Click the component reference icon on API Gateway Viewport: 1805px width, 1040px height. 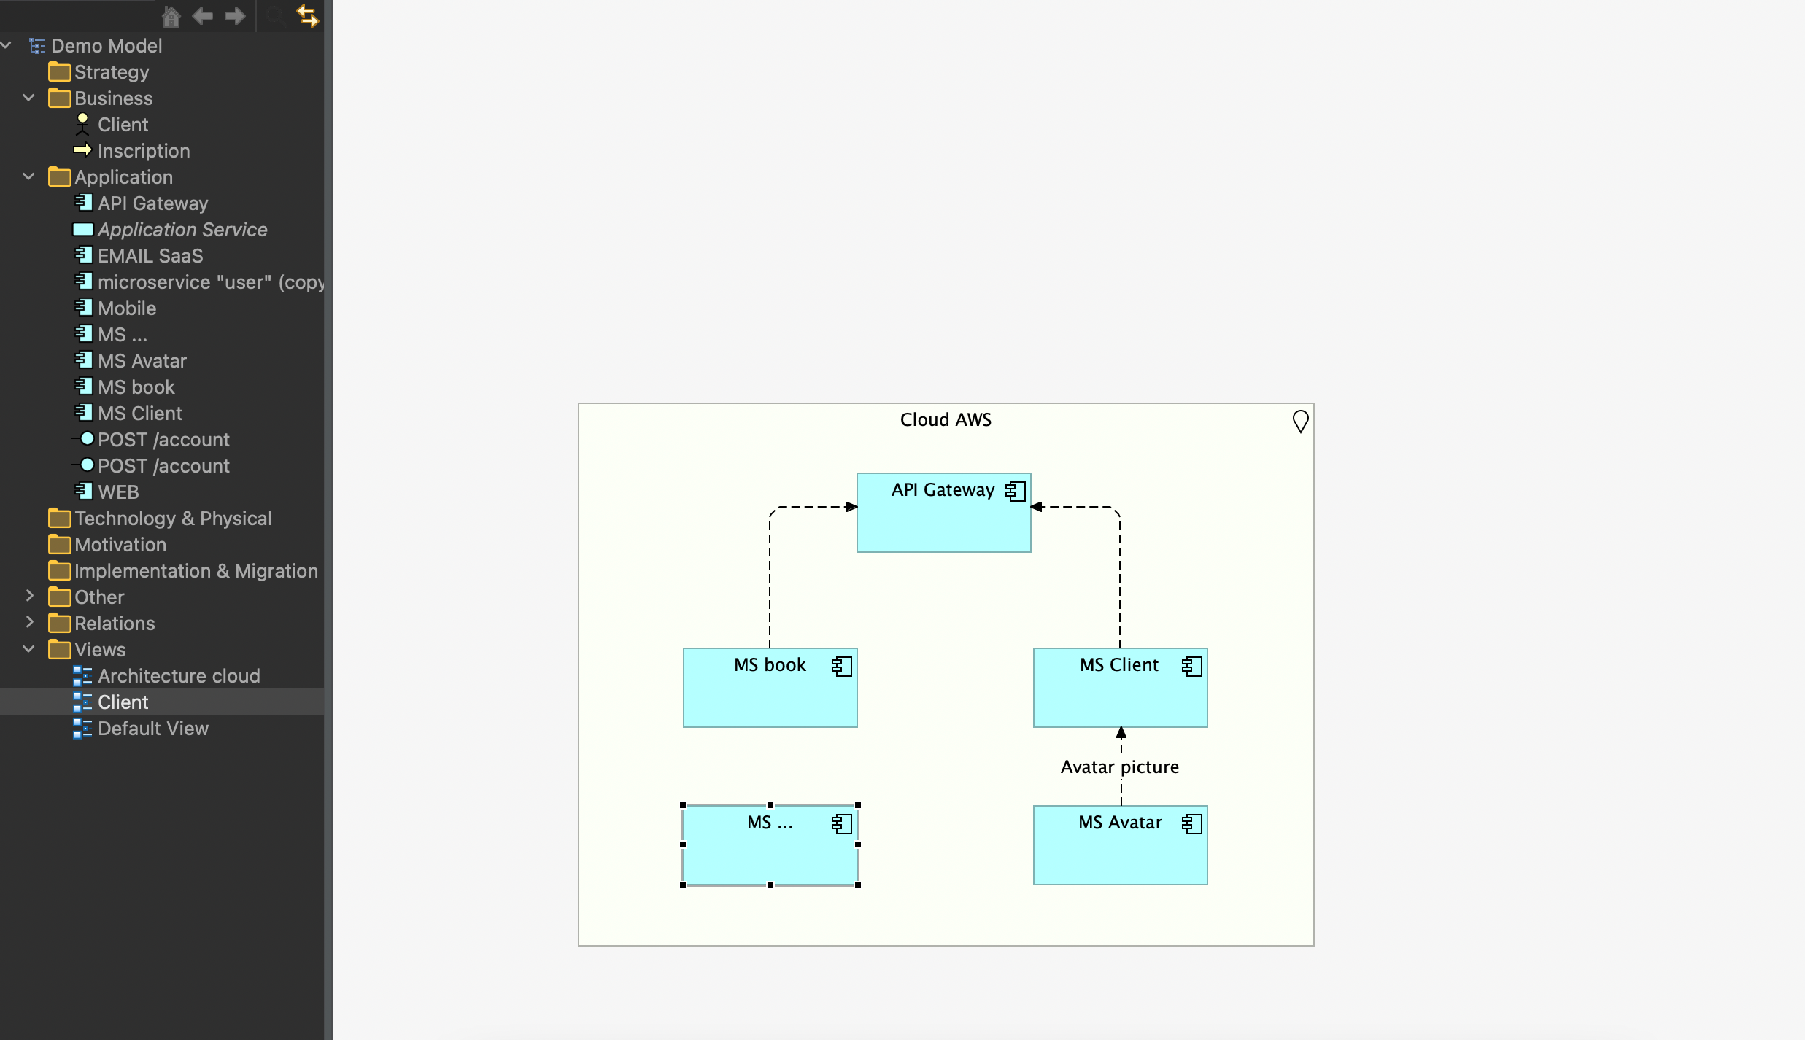tap(1016, 489)
